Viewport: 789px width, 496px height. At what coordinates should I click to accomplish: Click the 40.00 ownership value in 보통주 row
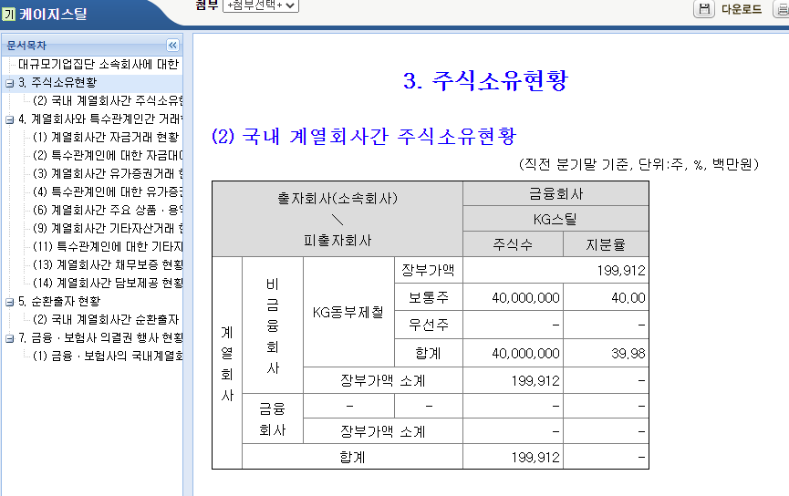(x=628, y=298)
